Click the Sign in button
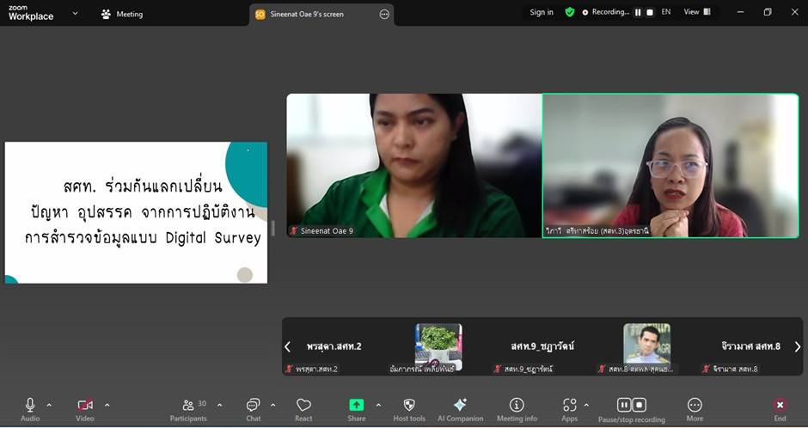This screenshot has width=808, height=428. pyautogui.click(x=542, y=13)
